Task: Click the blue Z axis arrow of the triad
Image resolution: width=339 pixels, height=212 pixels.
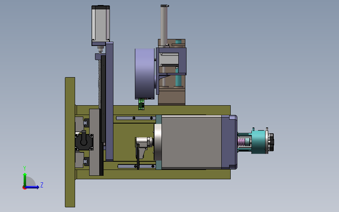Action: point(32,187)
